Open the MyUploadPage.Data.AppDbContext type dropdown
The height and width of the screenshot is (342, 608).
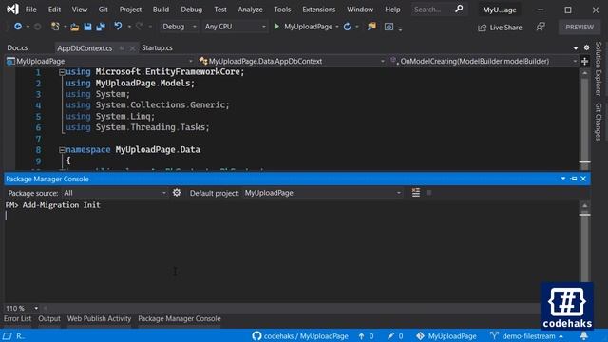point(292,61)
